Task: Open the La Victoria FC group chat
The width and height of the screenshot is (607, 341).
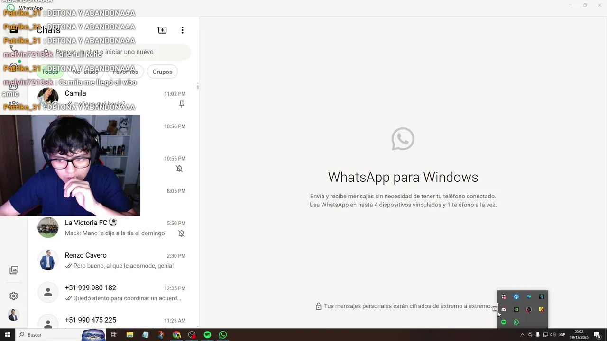Action: (x=113, y=227)
